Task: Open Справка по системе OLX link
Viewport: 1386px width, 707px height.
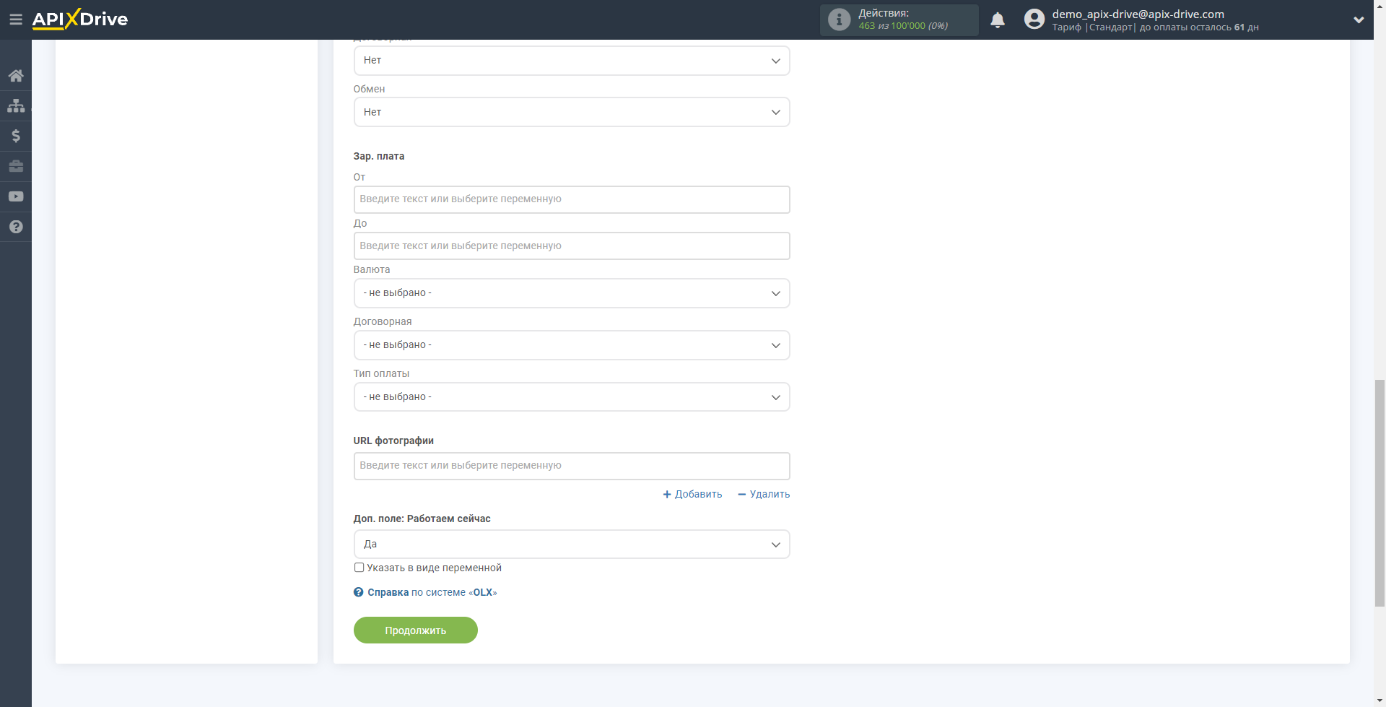Action: [432, 592]
